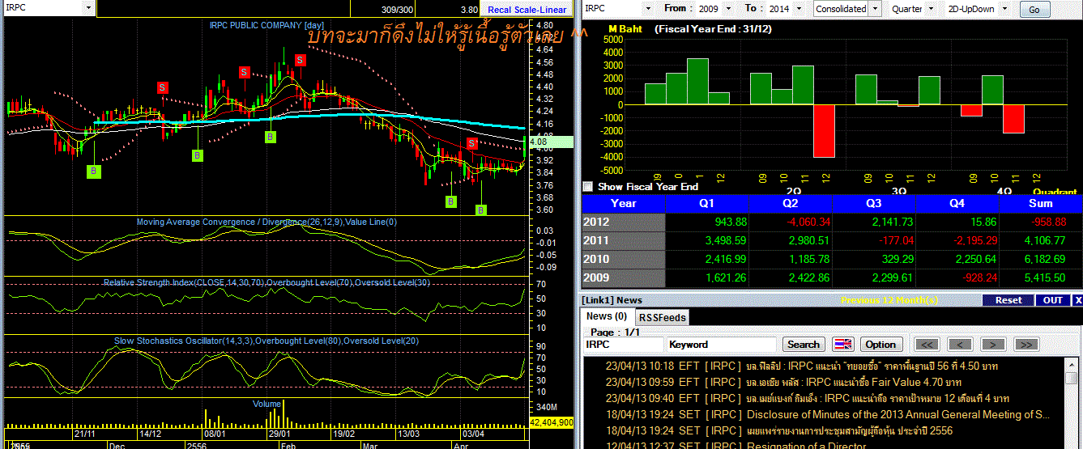Tick the Show Fiscal Year End checkbox
Image resolution: width=1083 pixels, height=449 pixels.
(x=588, y=186)
